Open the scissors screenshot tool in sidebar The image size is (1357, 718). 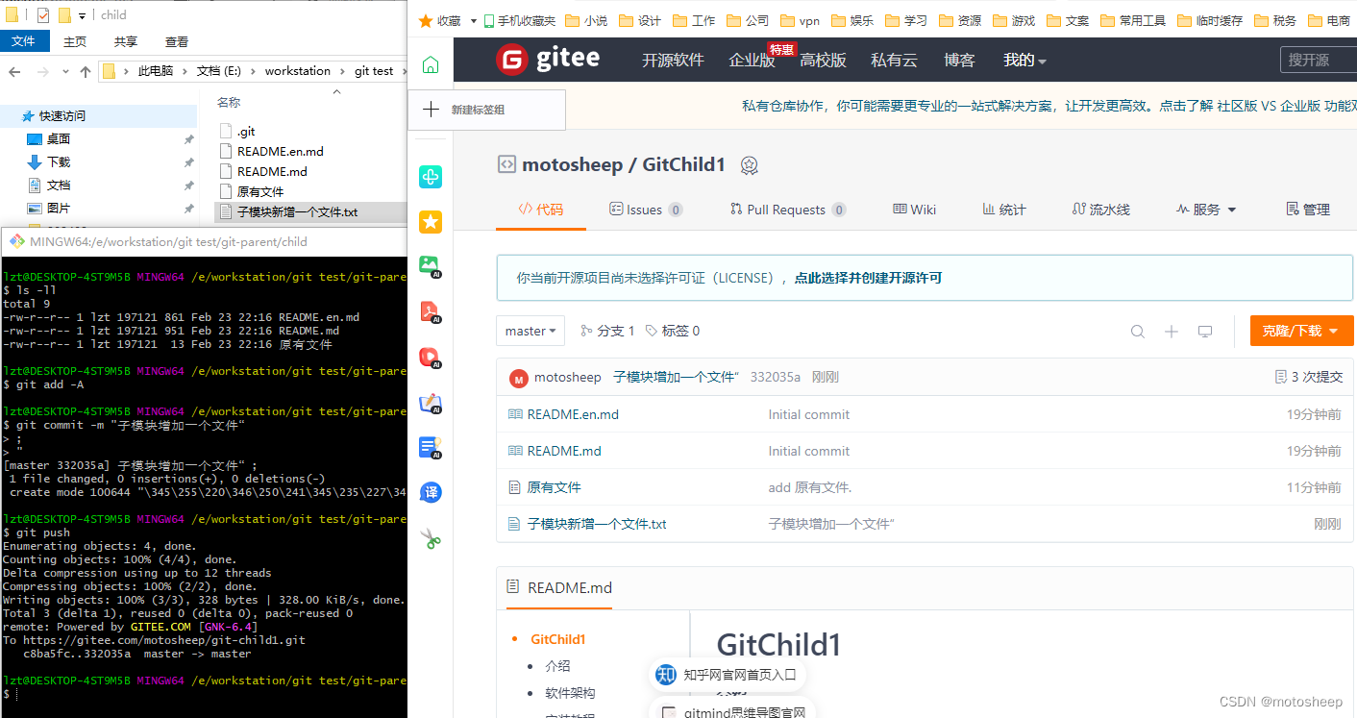[431, 538]
